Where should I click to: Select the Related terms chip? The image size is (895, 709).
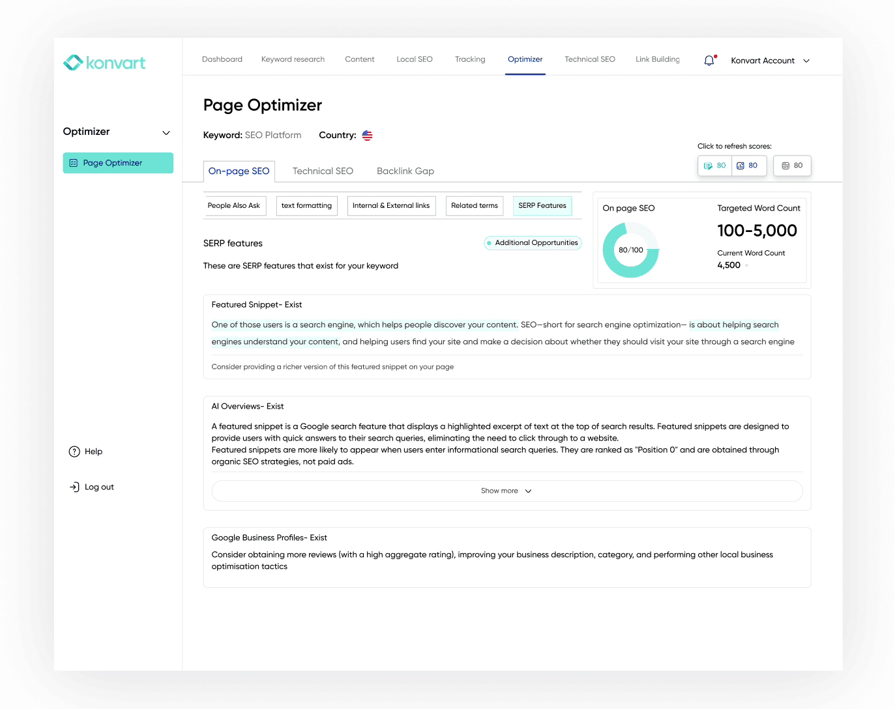[x=474, y=206]
